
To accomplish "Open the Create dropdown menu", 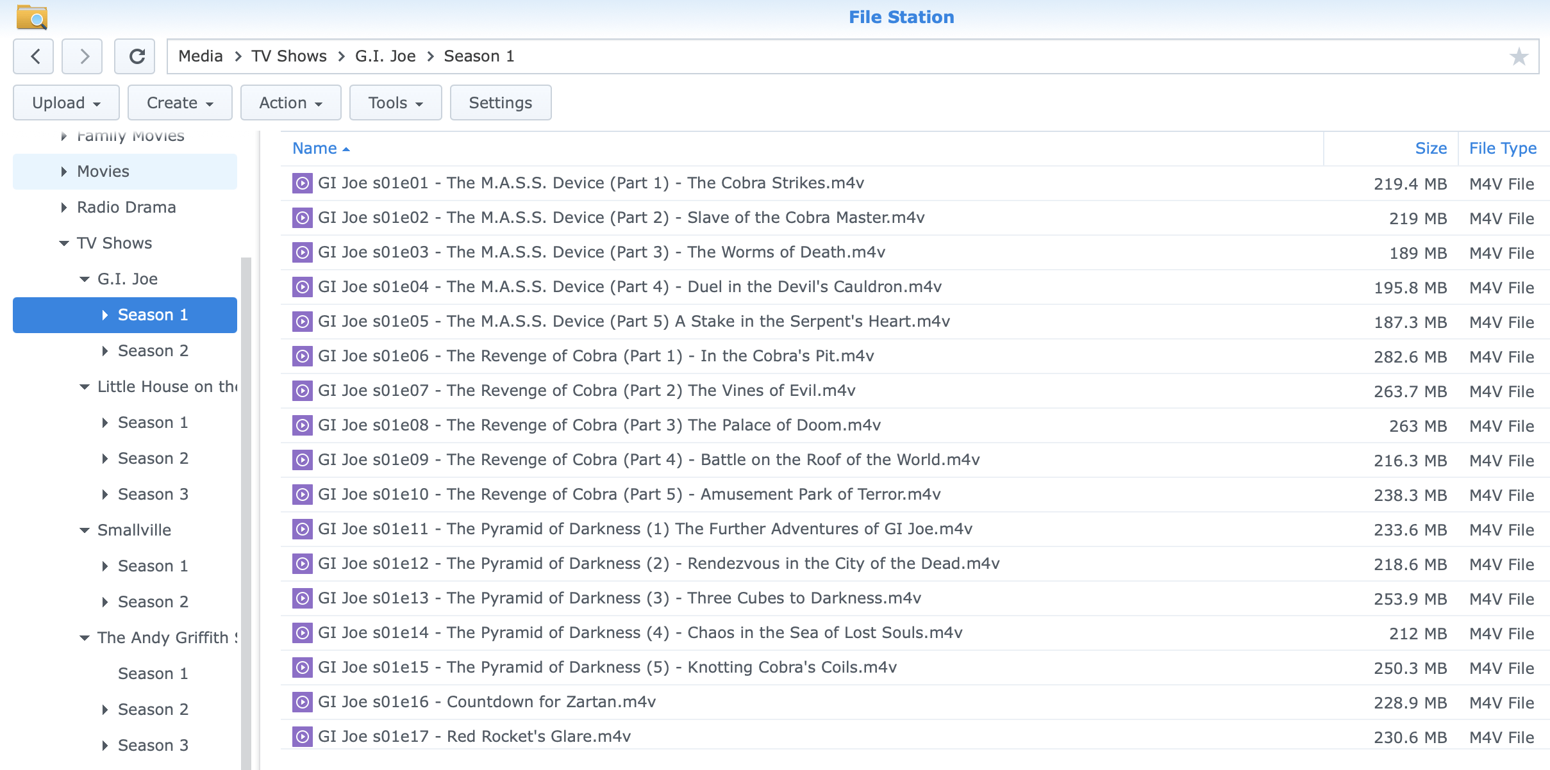I will (180, 102).
